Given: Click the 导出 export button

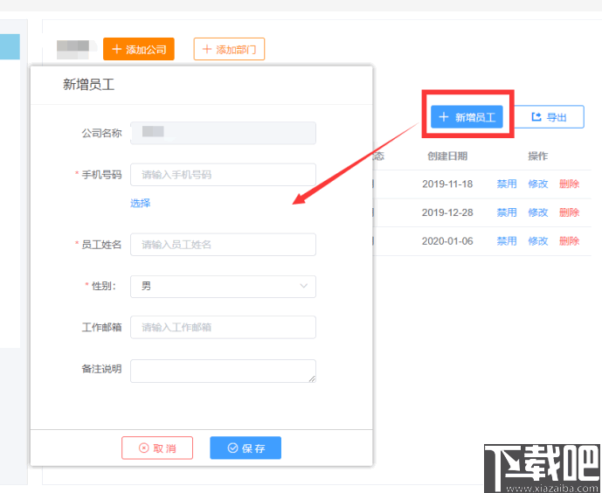Looking at the screenshot, I should 549,117.
